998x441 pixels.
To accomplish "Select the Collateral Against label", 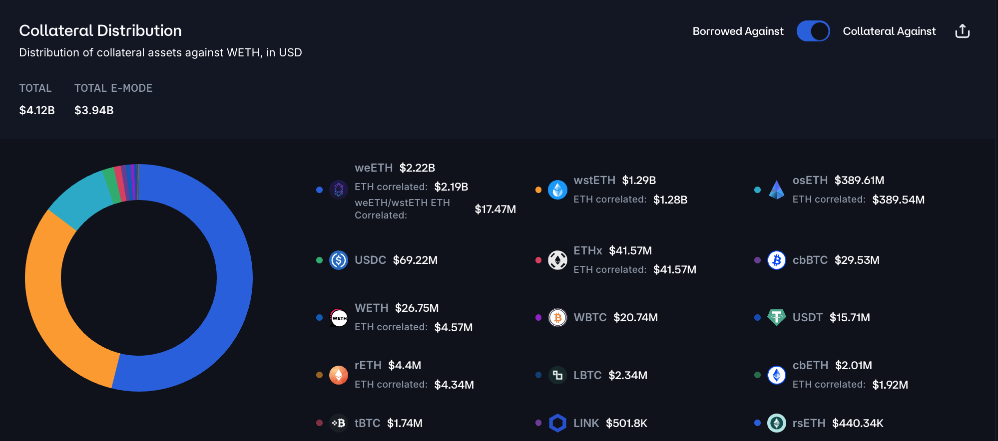I will point(889,31).
